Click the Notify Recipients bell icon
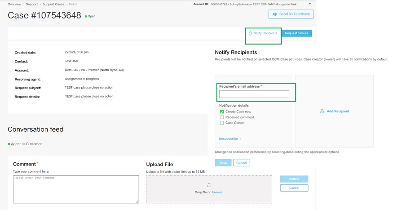This screenshot has width=393, height=210. [250, 33]
